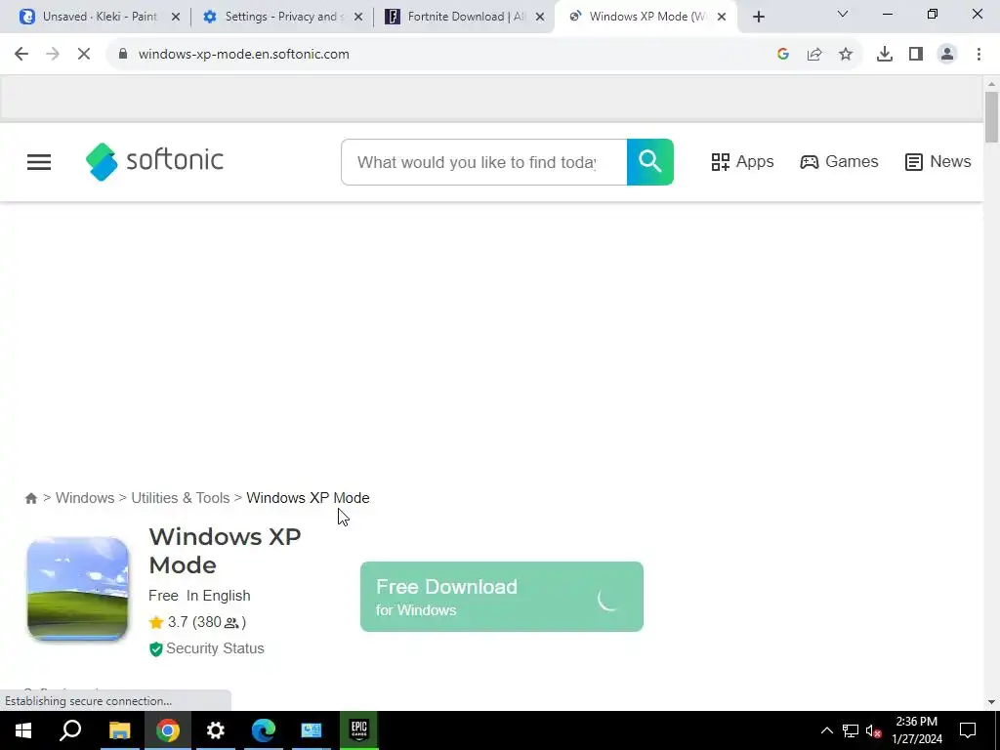Image resolution: width=1000 pixels, height=750 pixels.
Task: Toggle the Chrome side panel
Action: (x=916, y=55)
